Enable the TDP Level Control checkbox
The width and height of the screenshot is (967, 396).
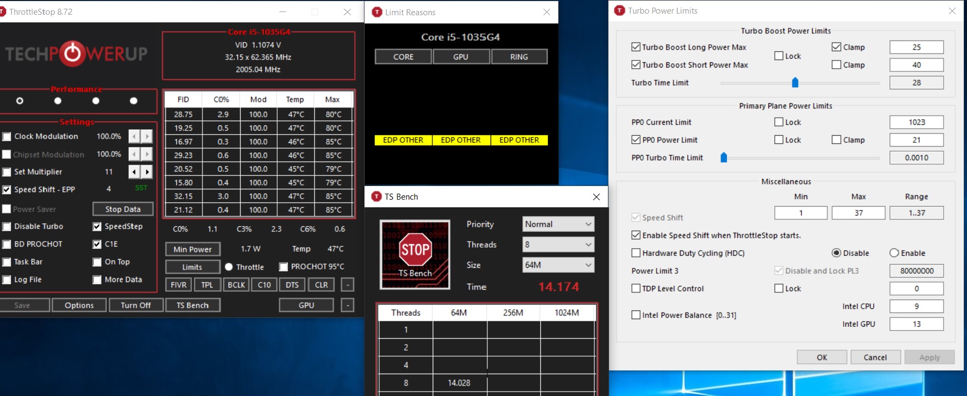[636, 289]
